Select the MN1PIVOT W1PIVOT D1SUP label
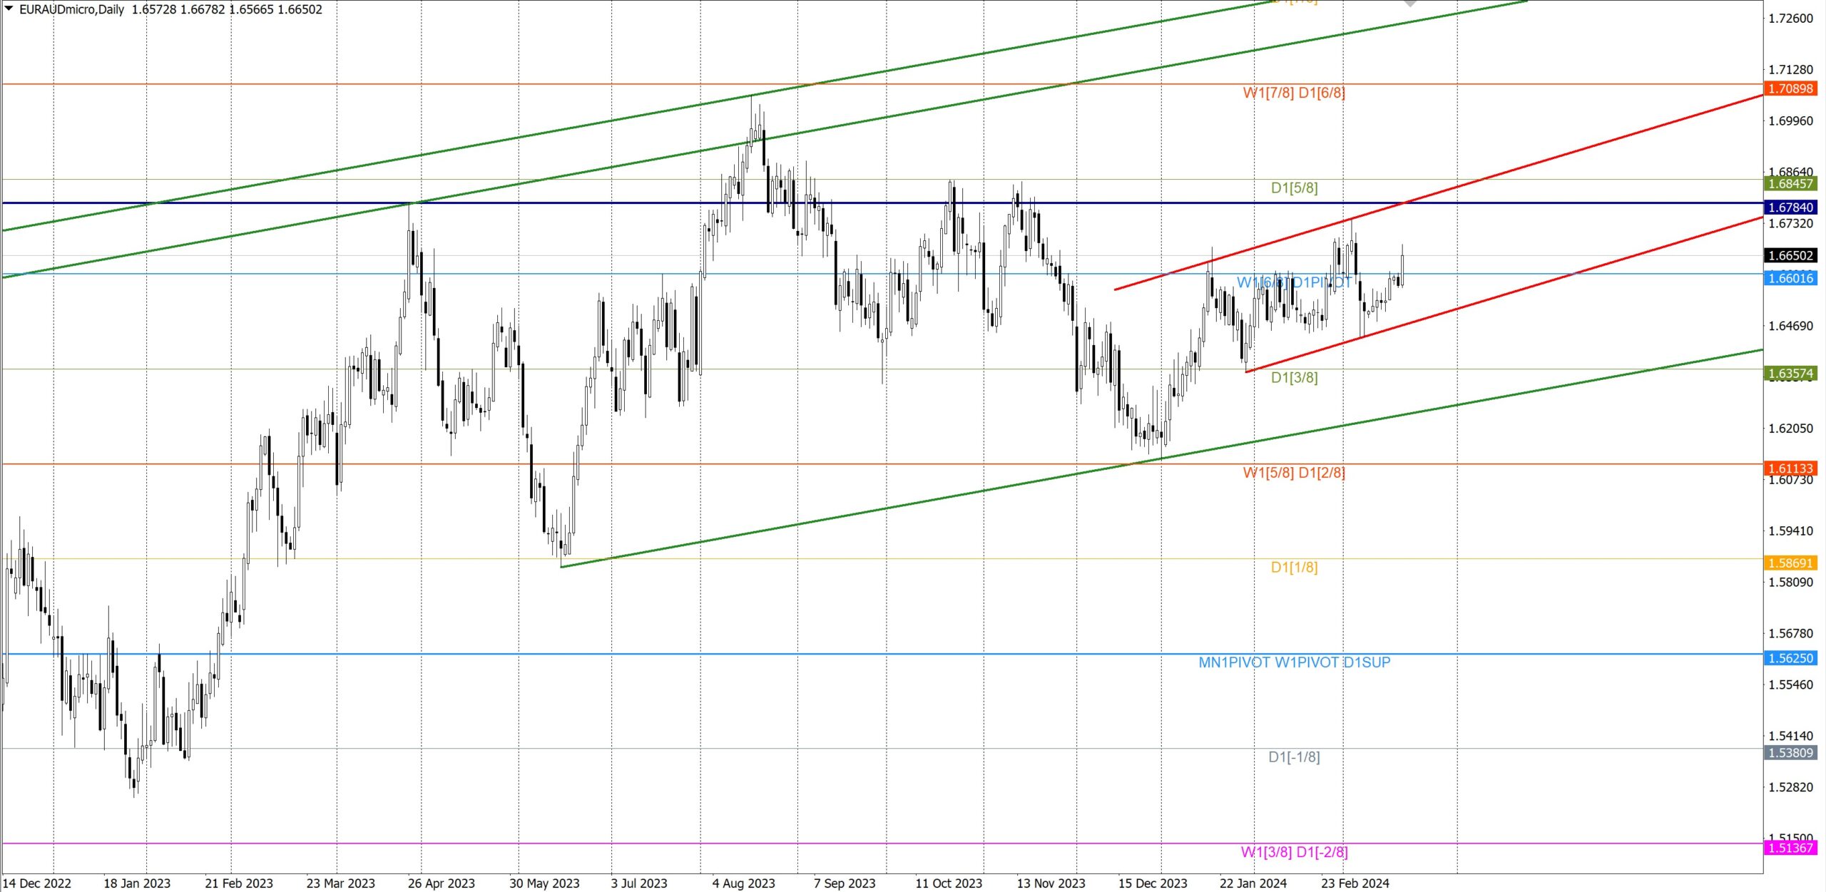 [1294, 662]
